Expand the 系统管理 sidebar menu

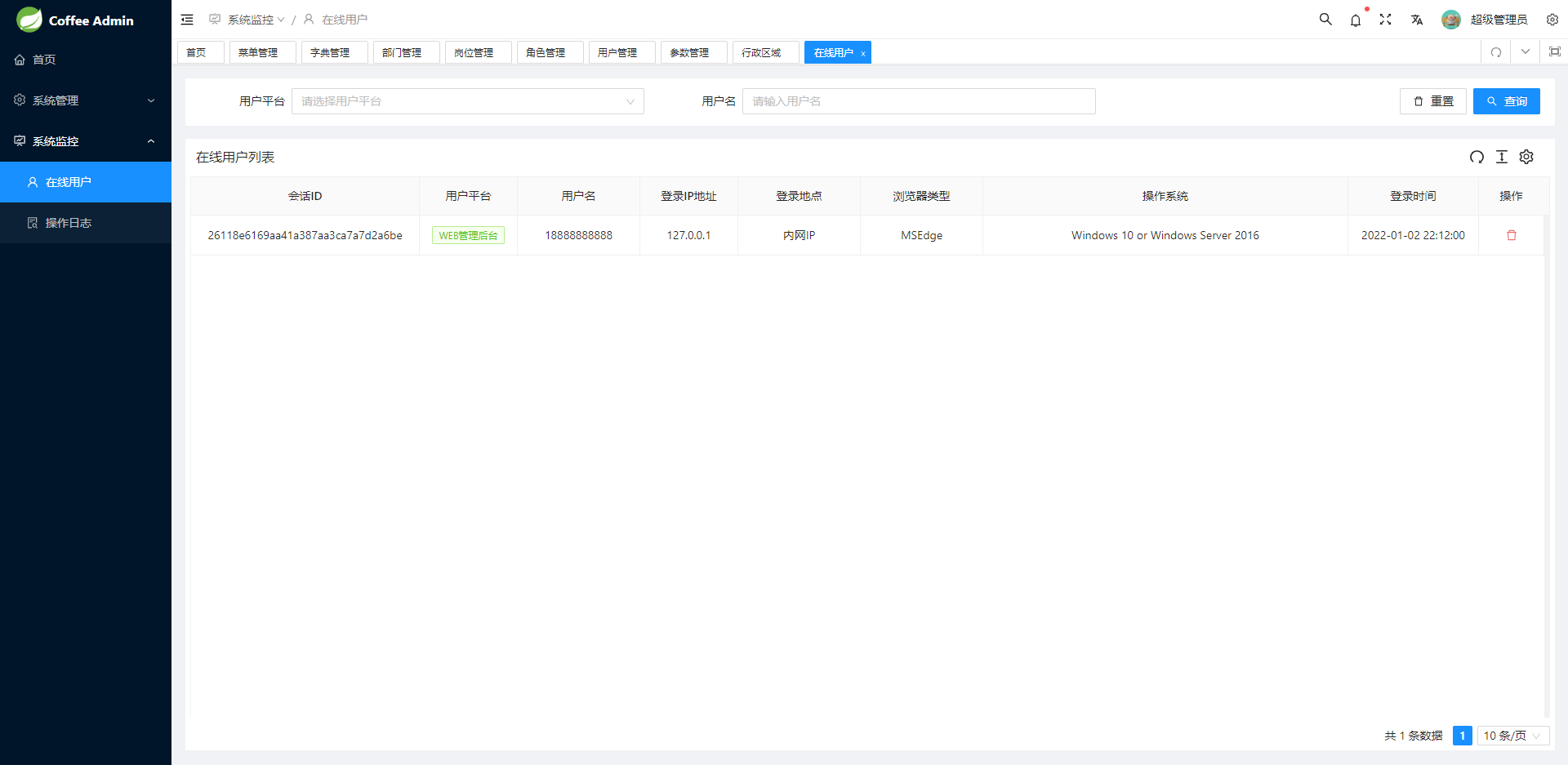[x=85, y=100]
